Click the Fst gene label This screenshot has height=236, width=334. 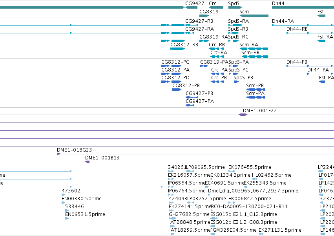320,11
